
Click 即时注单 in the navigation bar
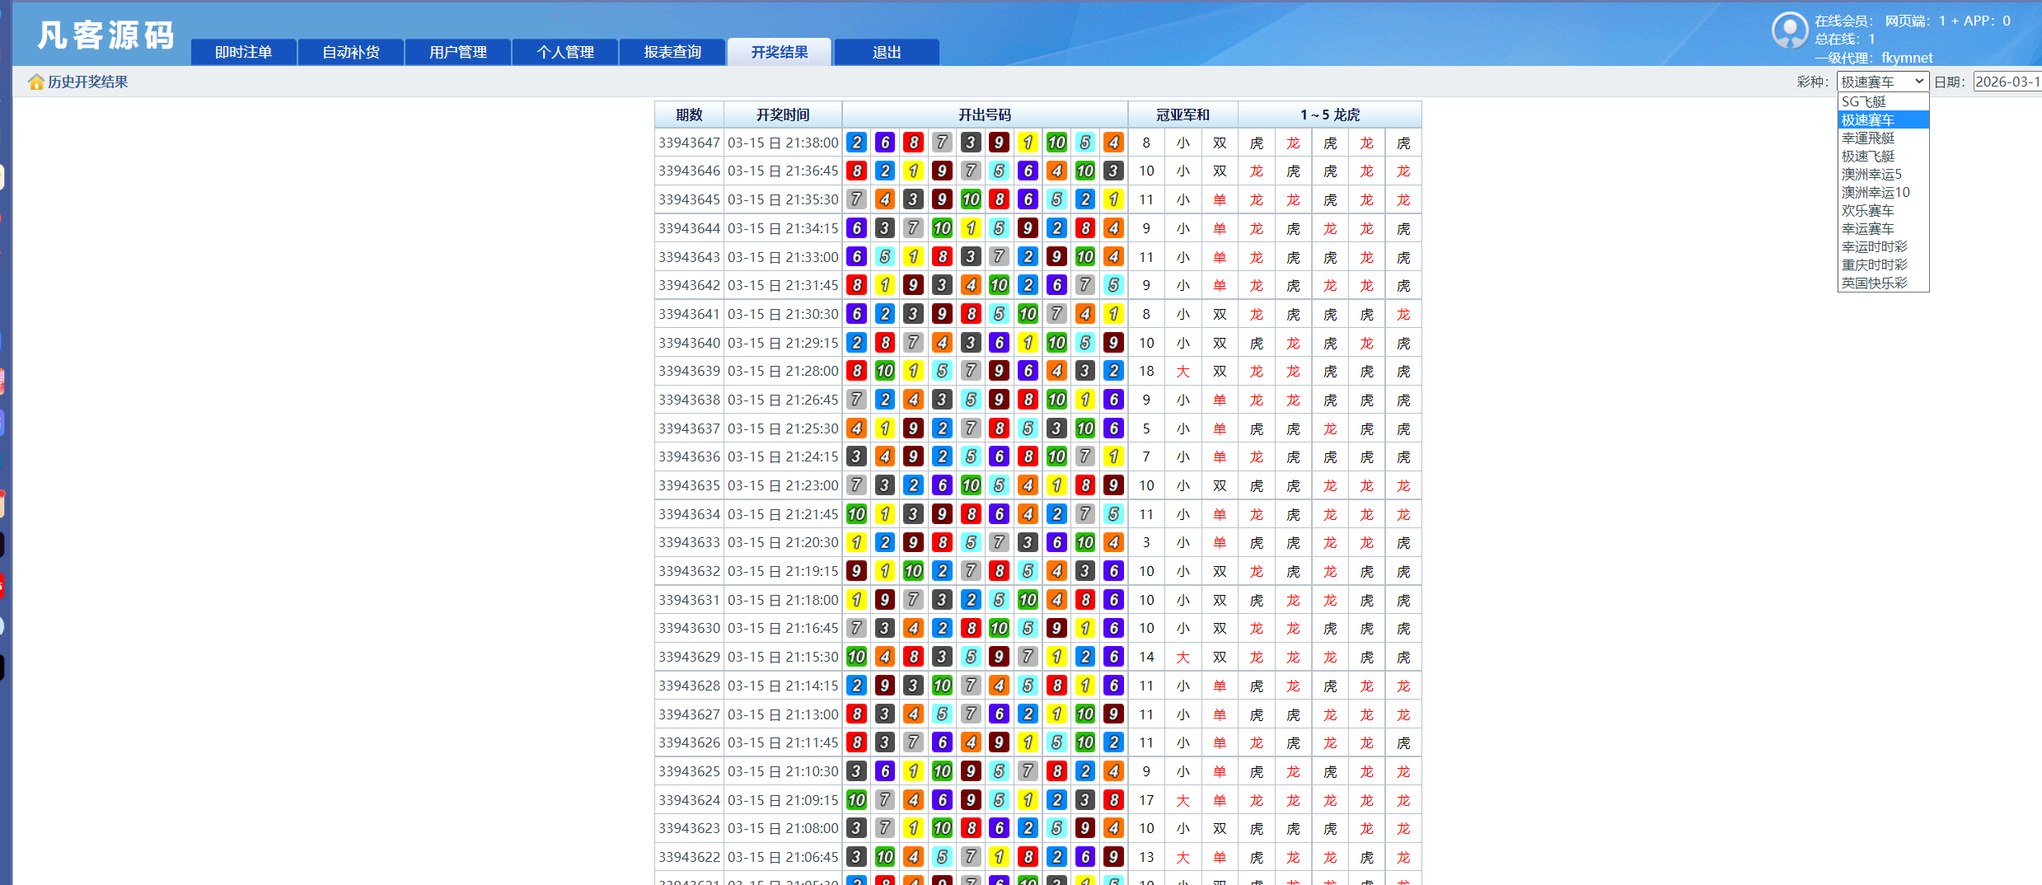[x=243, y=51]
